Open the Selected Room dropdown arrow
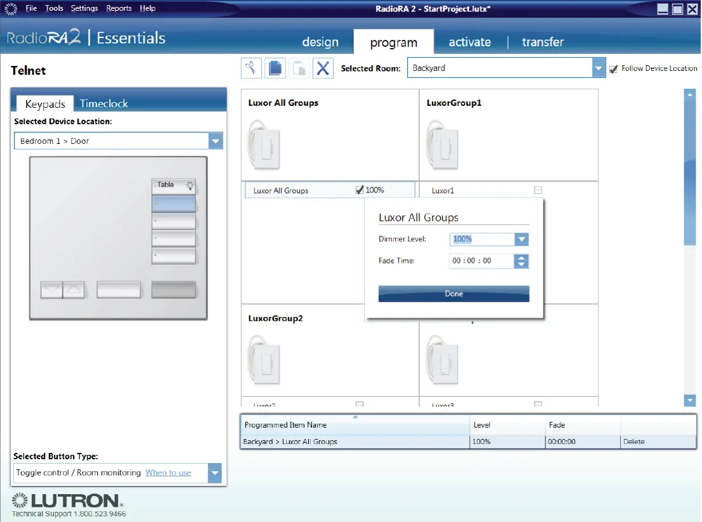This screenshot has height=522, width=702. [599, 68]
